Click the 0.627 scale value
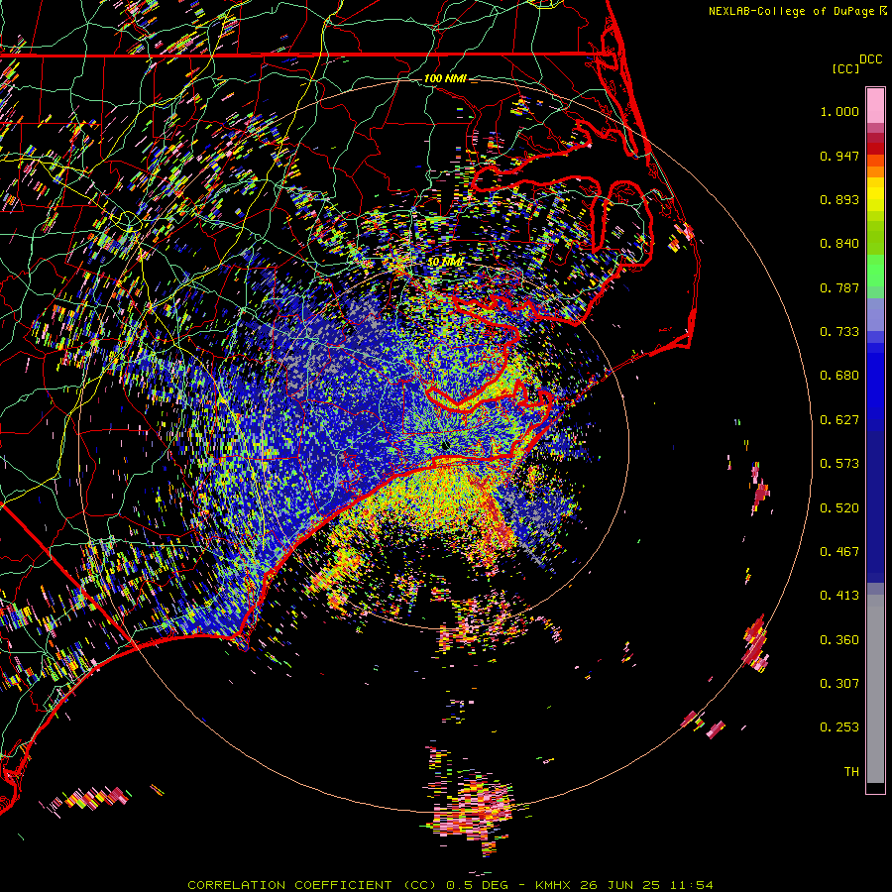892x892 pixels. [839, 420]
